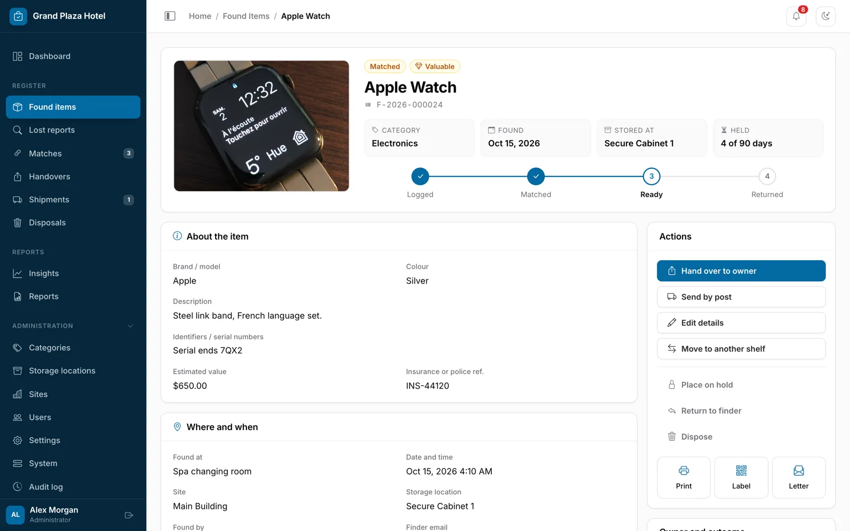Open the Apple Watch photo
Image resolution: width=850 pixels, height=531 pixels.
(261, 126)
